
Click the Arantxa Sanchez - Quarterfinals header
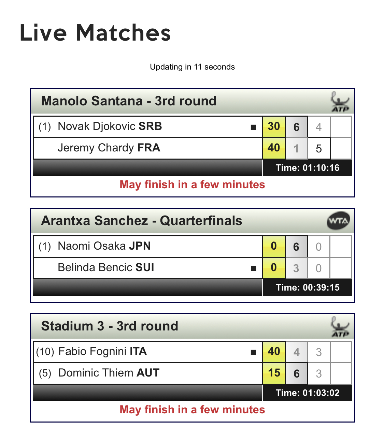coord(142,221)
